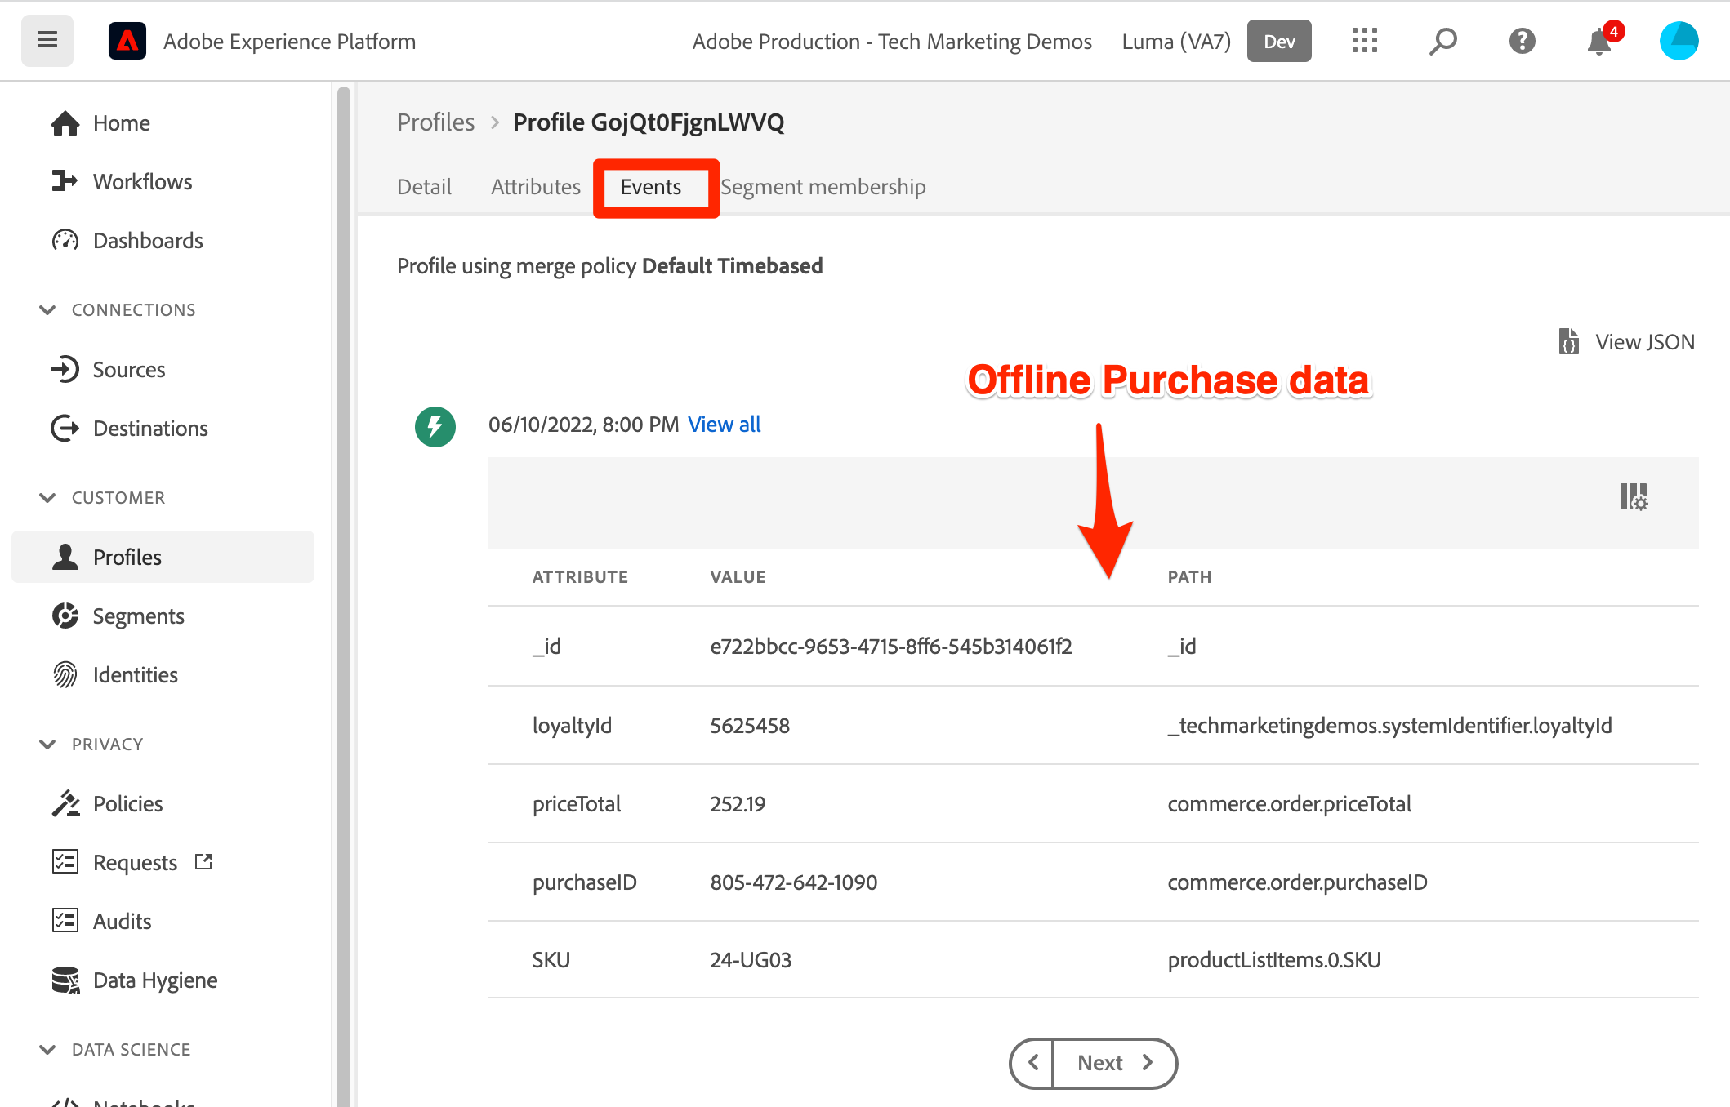1730x1107 pixels.
Task: Collapse the DATA SCIENCE section
Action: click(x=48, y=1050)
